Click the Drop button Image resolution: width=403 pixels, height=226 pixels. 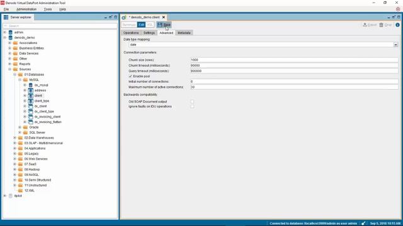[x=385, y=25]
